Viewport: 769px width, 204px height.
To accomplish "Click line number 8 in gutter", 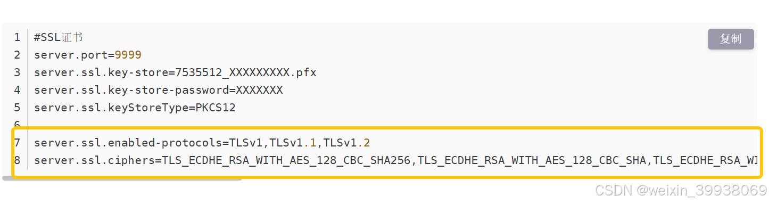I will [17, 160].
